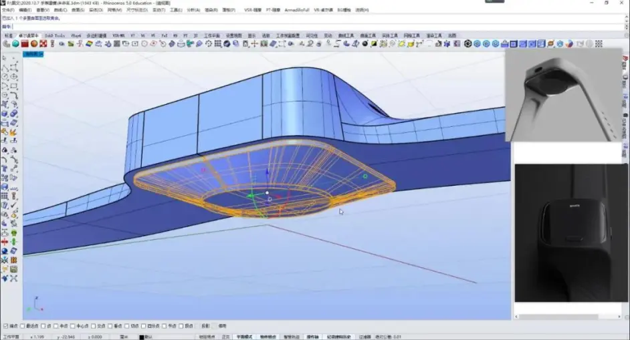Switch to the 曲线工具 toolbar tab
This screenshot has height=340, width=630.
pos(346,35)
